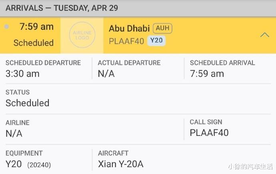
Task: Click the Y20 aircraft type badge
Action: tap(156, 40)
